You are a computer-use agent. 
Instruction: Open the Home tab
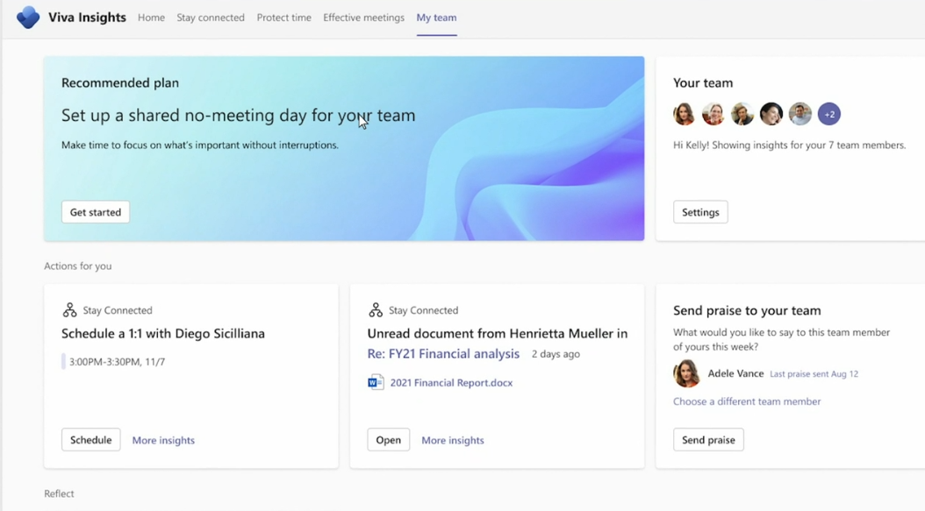tap(151, 18)
